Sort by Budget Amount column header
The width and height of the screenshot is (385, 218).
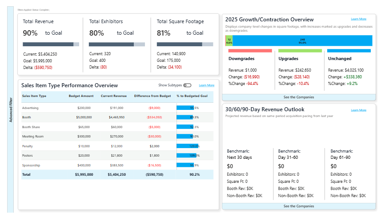81,96
